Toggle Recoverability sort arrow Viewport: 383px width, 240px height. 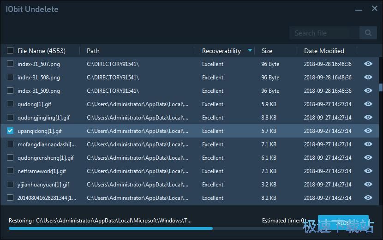point(250,50)
